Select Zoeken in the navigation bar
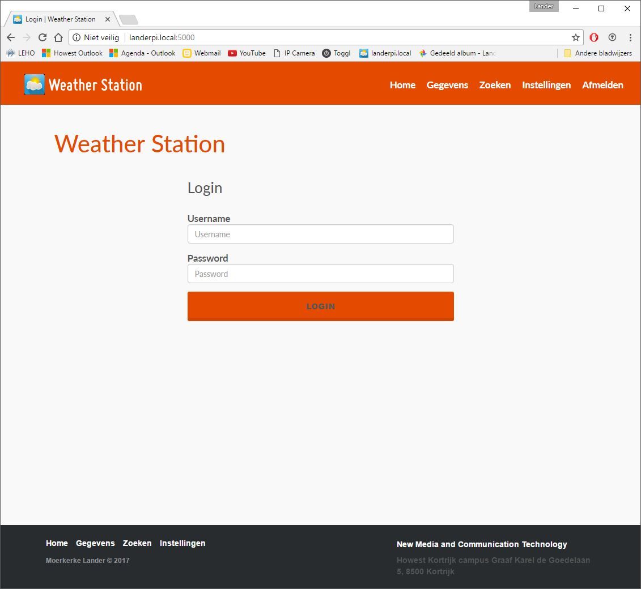641x589 pixels. tap(495, 85)
